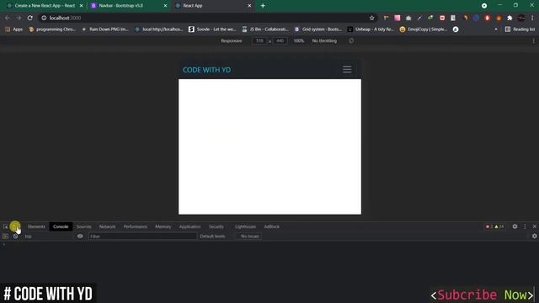Screen dimensions: 539x303
Task: Activate the inspect element picker icon
Action: [x=5, y=226]
